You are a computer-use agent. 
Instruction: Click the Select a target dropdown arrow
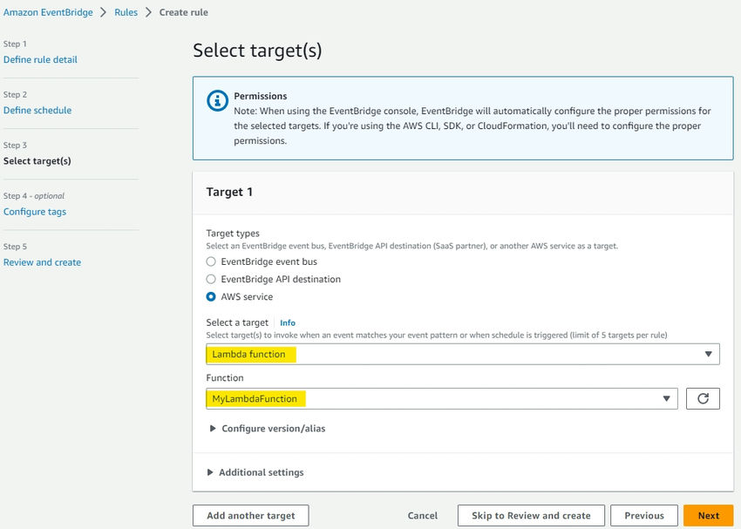click(x=708, y=354)
